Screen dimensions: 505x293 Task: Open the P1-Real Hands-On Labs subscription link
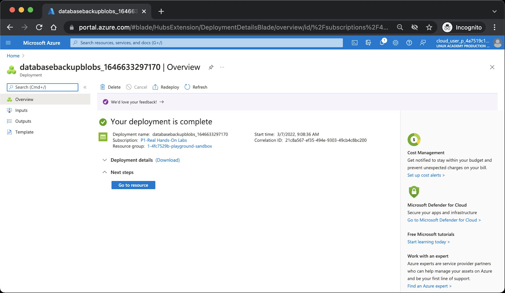pyautogui.click(x=164, y=140)
